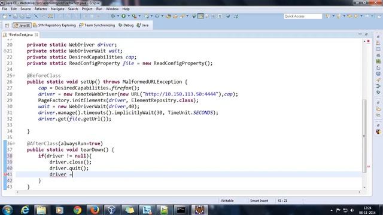This screenshot has height=215, width=383.
Task: Open the Debug configurations dropdown arrow
Action: pyautogui.click(x=118, y=16)
